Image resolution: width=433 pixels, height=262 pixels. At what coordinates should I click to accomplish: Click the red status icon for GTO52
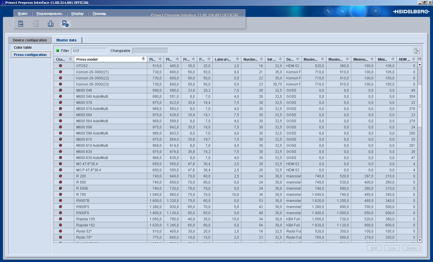coord(60,66)
